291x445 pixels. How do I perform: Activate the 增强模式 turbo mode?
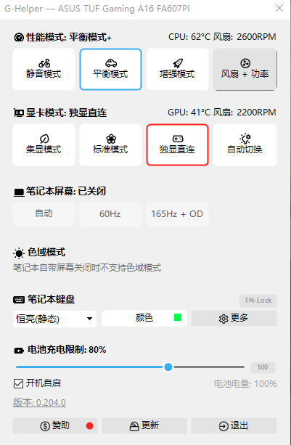[x=177, y=69]
